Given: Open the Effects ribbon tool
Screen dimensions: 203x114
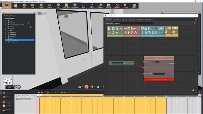Looking at the screenshot, I should [x=83, y=6].
